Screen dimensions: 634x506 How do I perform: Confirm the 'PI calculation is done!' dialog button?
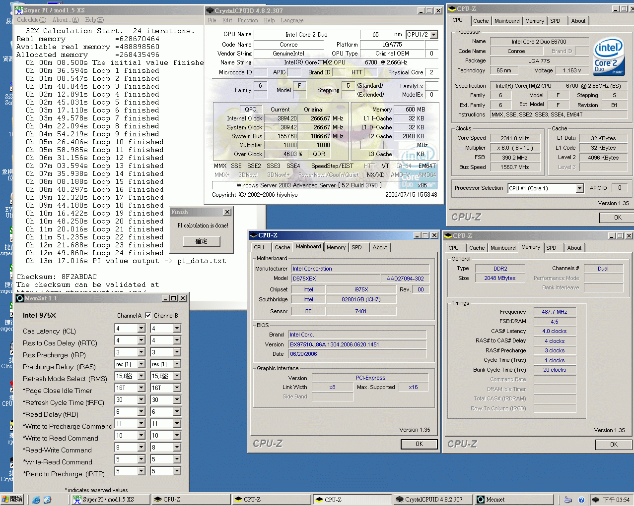[x=202, y=241]
